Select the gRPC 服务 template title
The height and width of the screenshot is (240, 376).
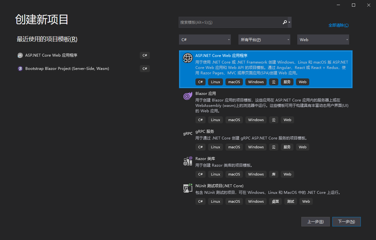click(x=205, y=132)
